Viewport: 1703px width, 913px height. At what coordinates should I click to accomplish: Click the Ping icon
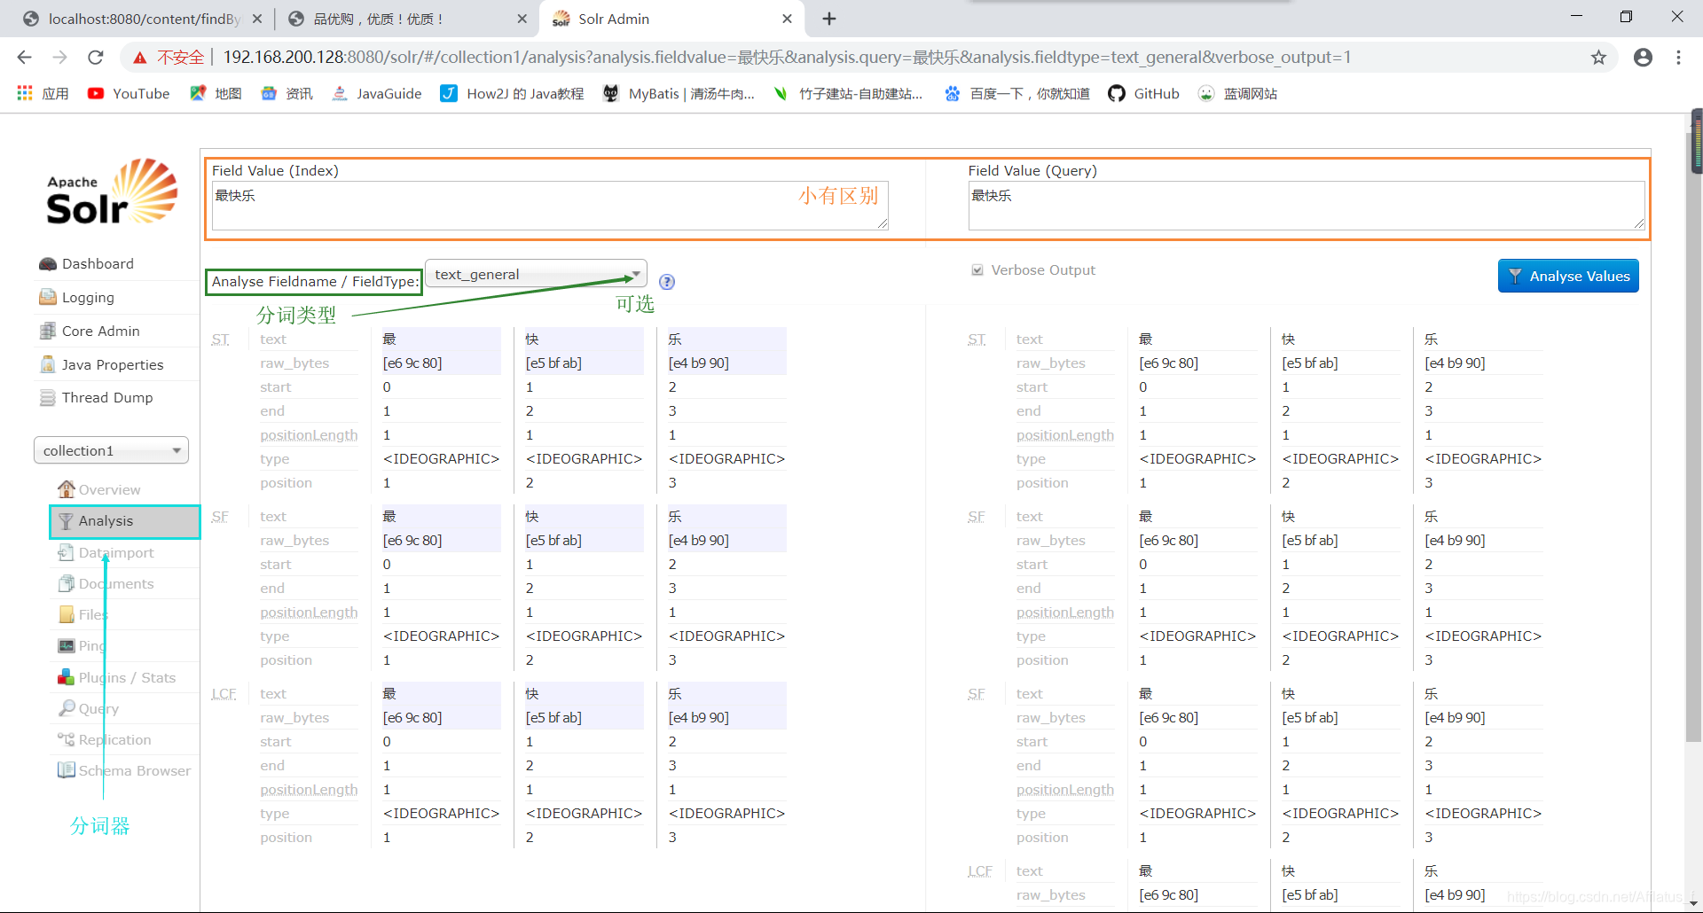pos(66,645)
